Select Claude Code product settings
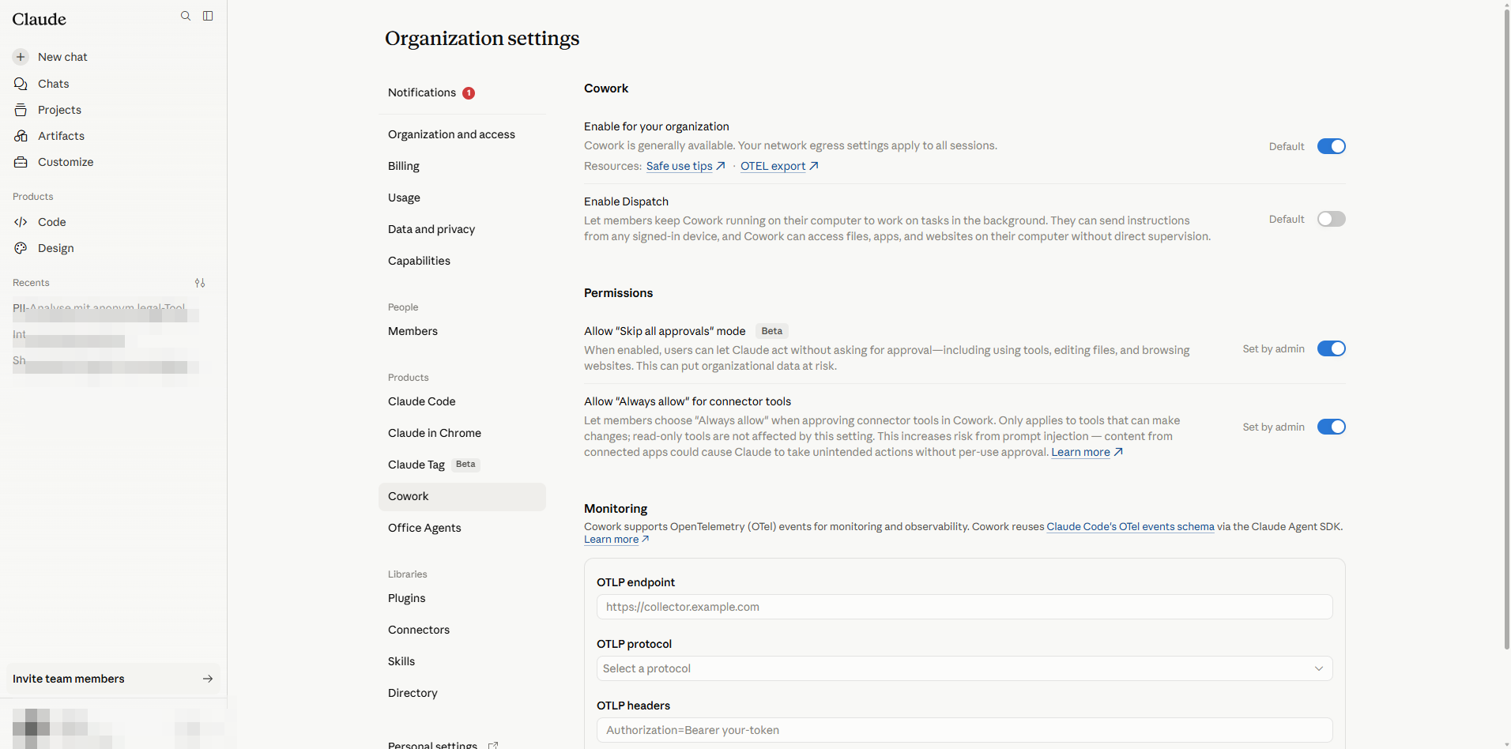The height and width of the screenshot is (749, 1511). 462,401
